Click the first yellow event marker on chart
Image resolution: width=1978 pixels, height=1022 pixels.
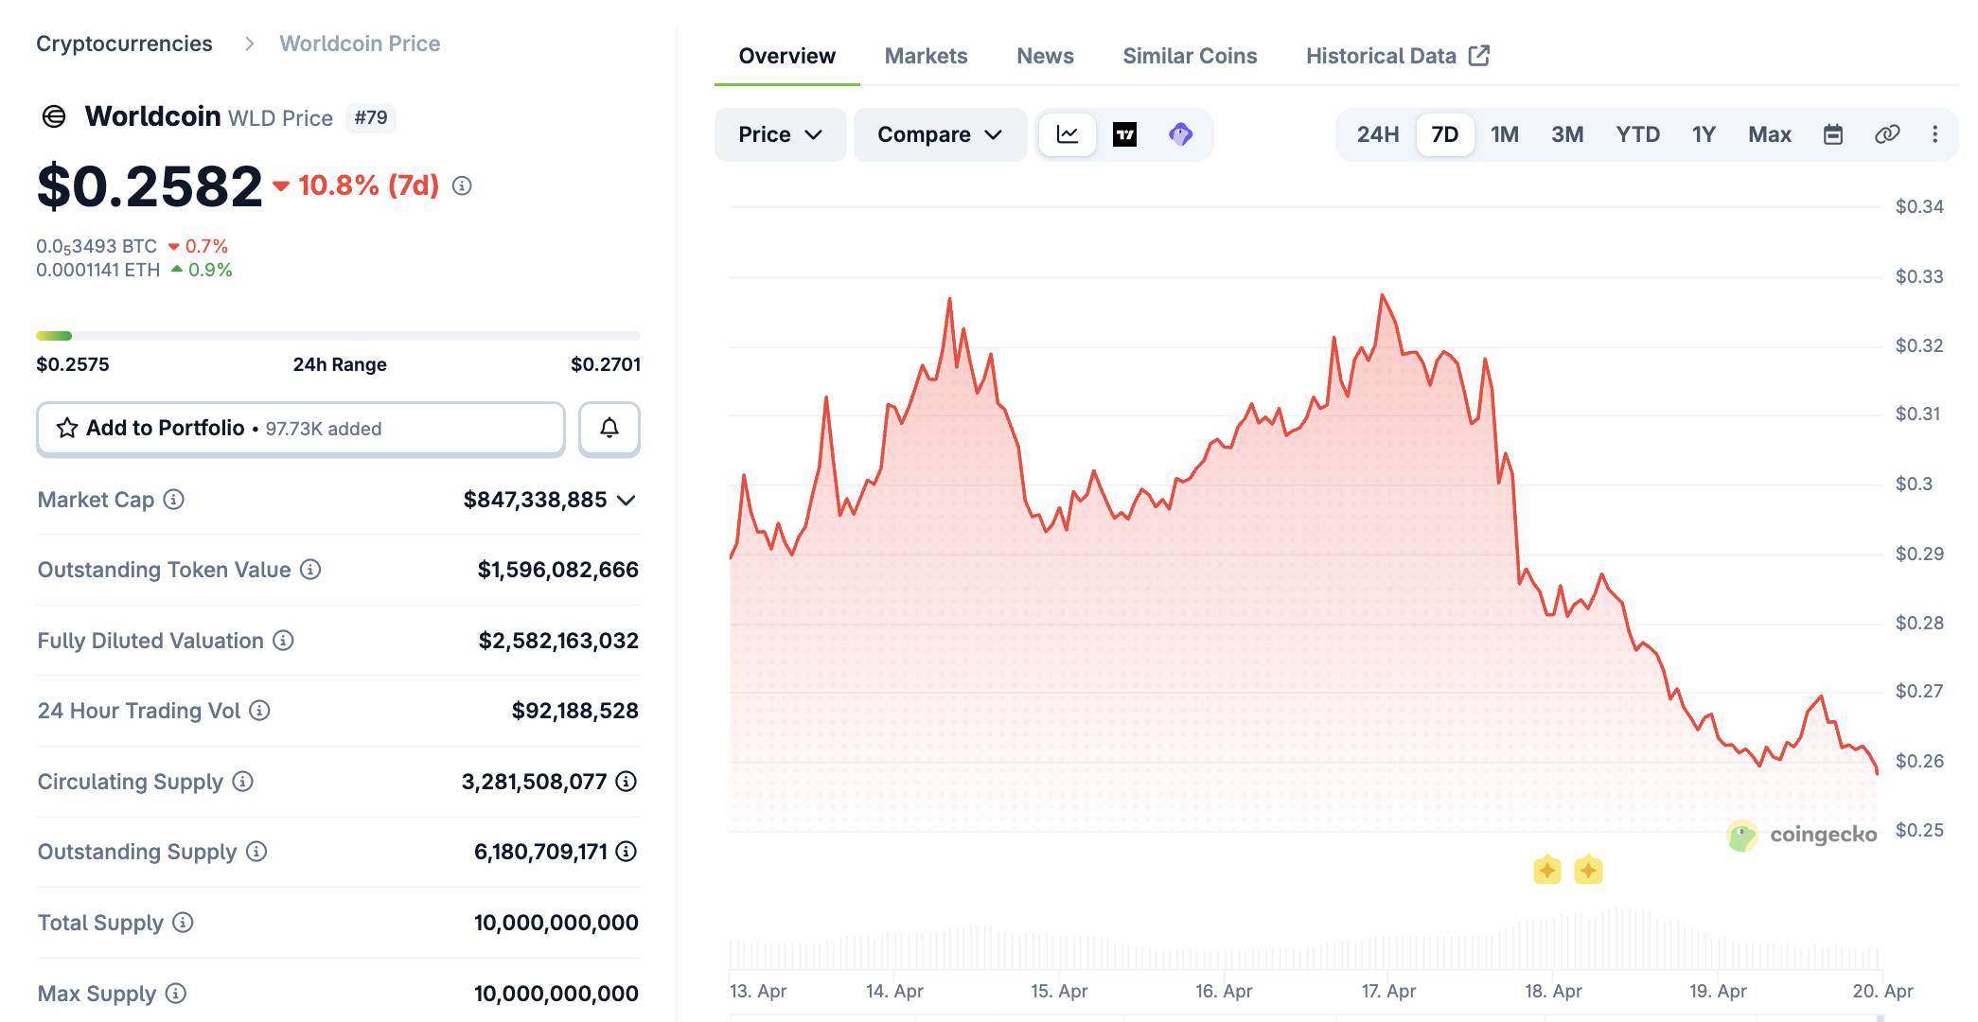pyautogui.click(x=1546, y=870)
